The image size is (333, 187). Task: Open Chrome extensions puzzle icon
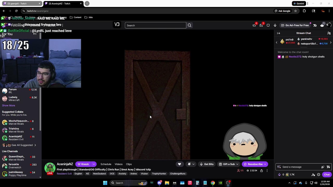click(304, 11)
